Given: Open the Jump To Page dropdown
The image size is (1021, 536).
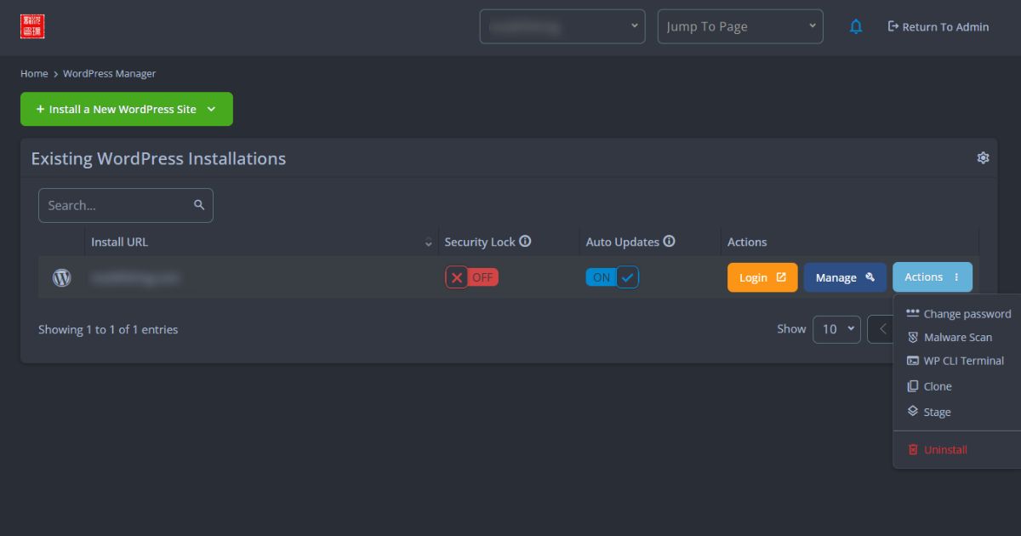Looking at the screenshot, I should point(740,26).
